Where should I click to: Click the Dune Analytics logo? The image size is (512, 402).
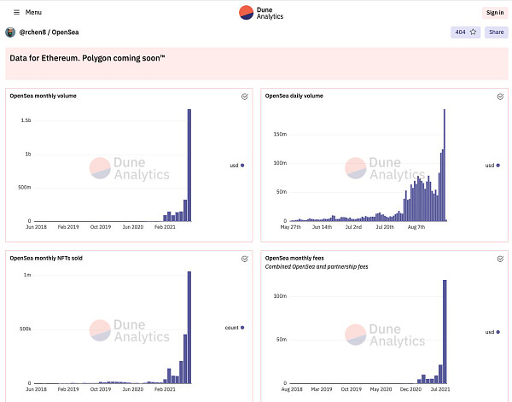pyautogui.click(x=261, y=13)
